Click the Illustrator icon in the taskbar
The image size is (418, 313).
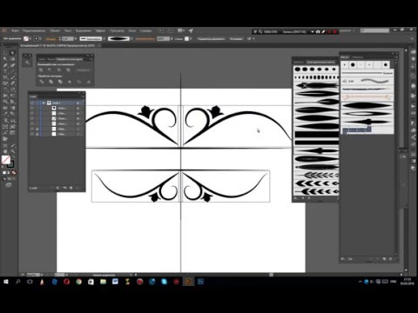(188, 282)
